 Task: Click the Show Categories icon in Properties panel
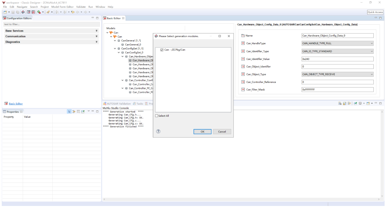69,112
